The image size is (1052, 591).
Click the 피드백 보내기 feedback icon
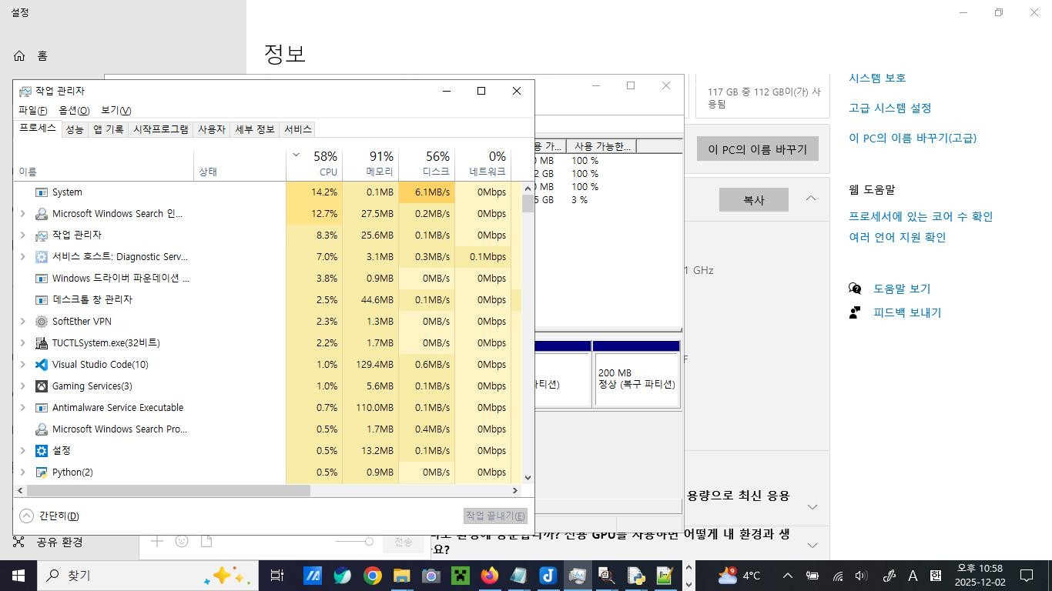856,312
